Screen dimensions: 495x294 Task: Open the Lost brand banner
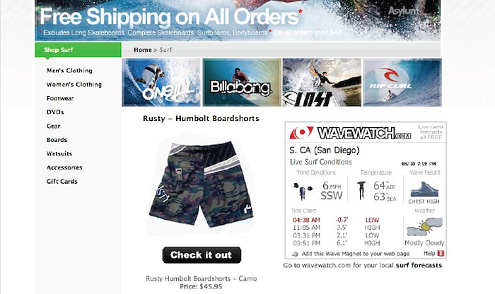coord(322,82)
